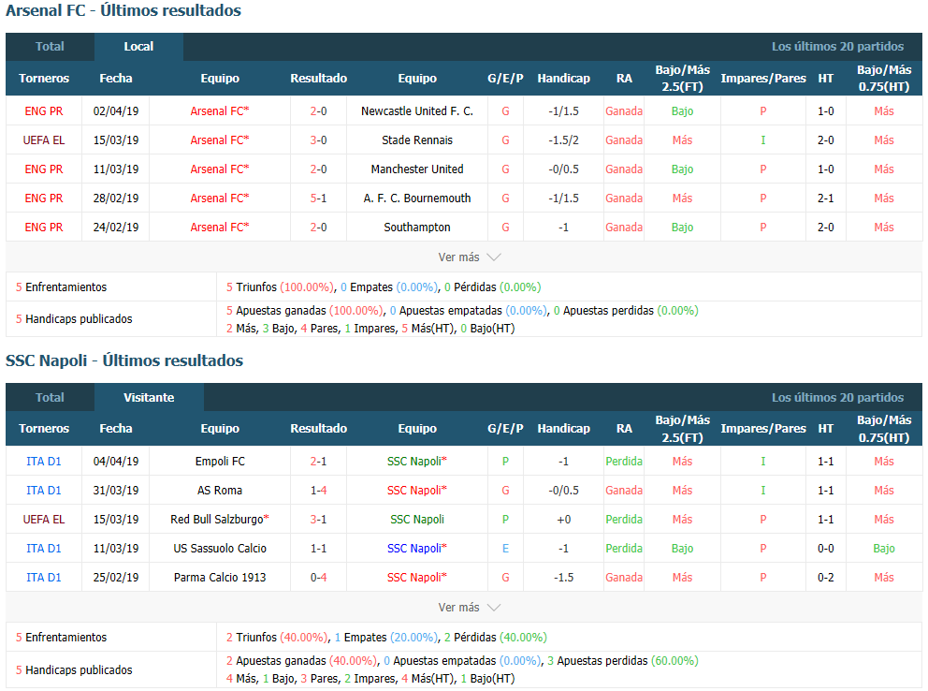
Task: Select Arsenal FC - Últimos resultados heading
Action: tap(123, 10)
